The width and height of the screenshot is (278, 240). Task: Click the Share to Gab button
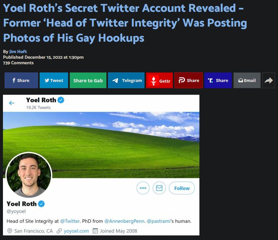[x=88, y=80]
